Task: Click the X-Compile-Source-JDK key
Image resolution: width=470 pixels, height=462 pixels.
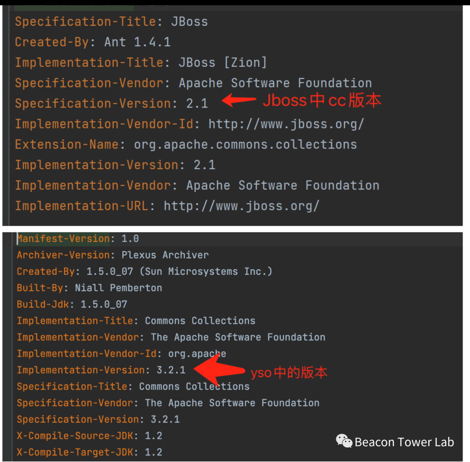Action: click(x=74, y=435)
